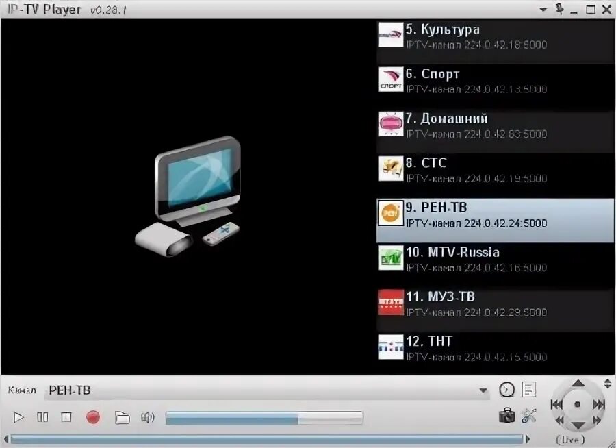Start recording with the red record button
Image resolution: width=616 pixels, height=448 pixels.
[93, 417]
